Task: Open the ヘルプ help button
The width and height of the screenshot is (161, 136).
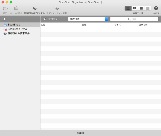Action: 156,8
